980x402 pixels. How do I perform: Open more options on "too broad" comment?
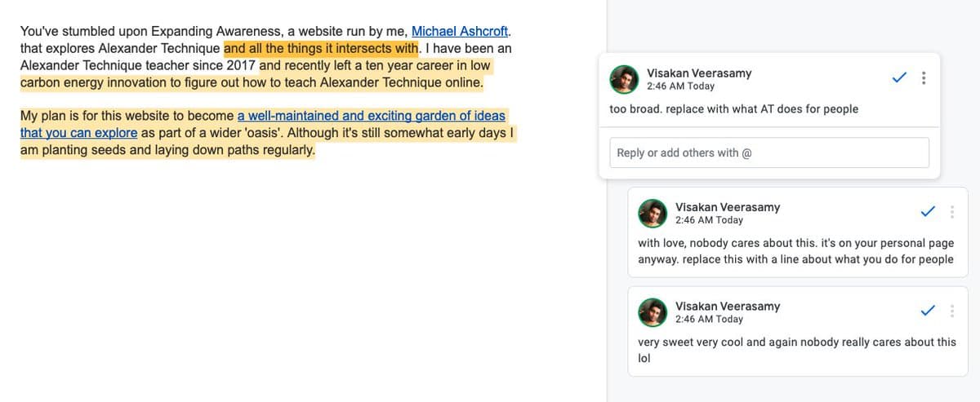tap(924, 78)
